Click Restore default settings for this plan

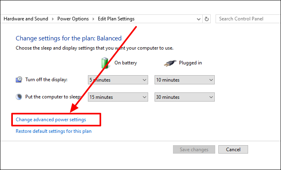pos(53,131)
